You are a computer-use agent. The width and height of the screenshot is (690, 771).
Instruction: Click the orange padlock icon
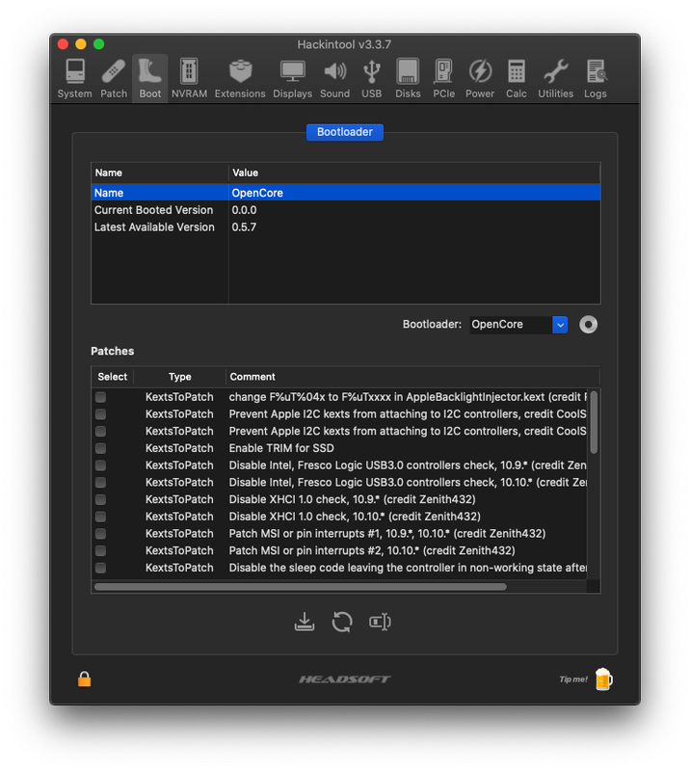click(85, 679)
